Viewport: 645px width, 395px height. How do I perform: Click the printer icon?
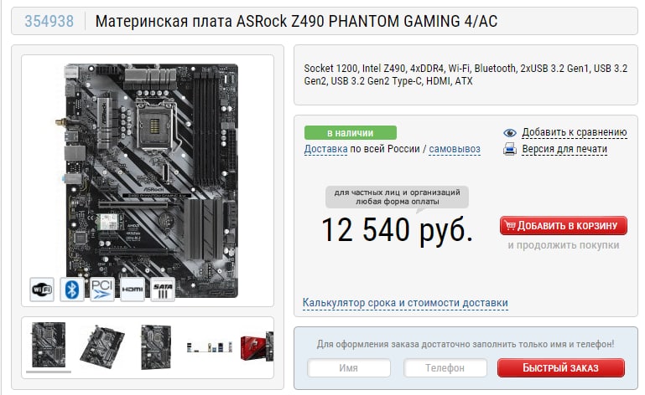point(510,149)
